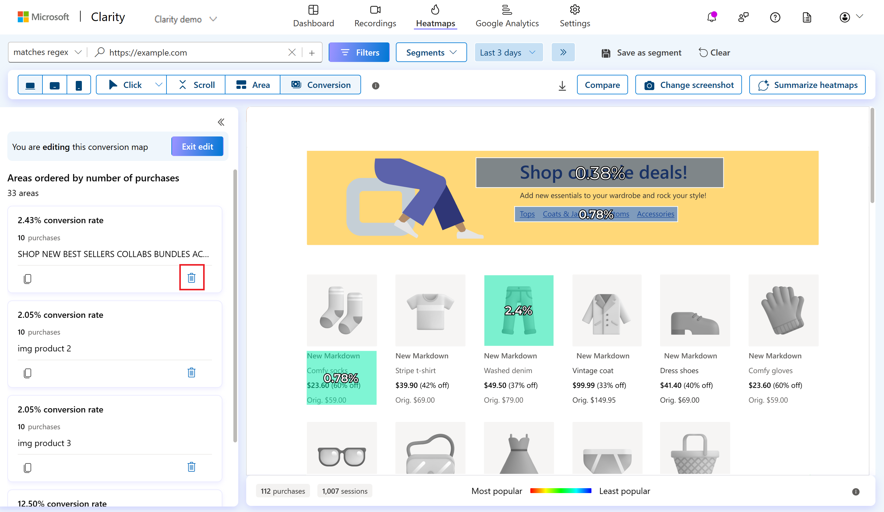
Task: Click the collapse sidebar chevron
Action: (x=221, y=122)
